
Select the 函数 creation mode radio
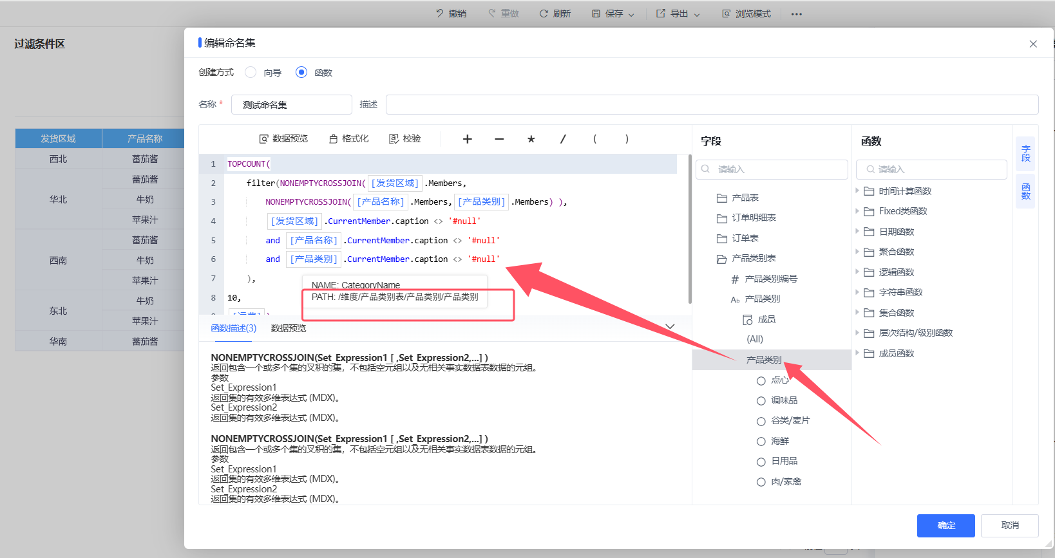pos(301,72)
